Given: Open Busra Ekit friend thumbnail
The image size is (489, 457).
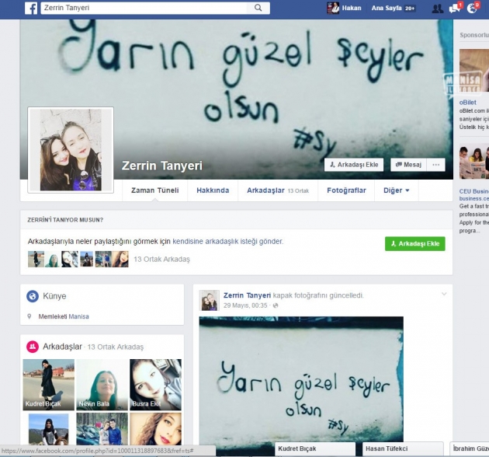Looking at the screenshot, I should click(155, 385).
